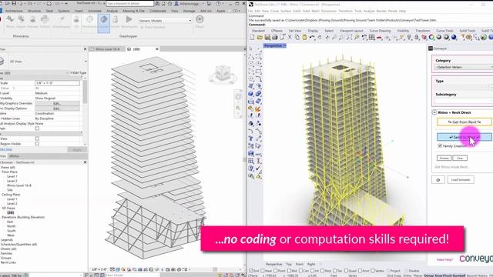Viewport: 493px width, 277px height.
Task: Click color wheel icon in Rhino toolbar
Action: coord(431,38)
